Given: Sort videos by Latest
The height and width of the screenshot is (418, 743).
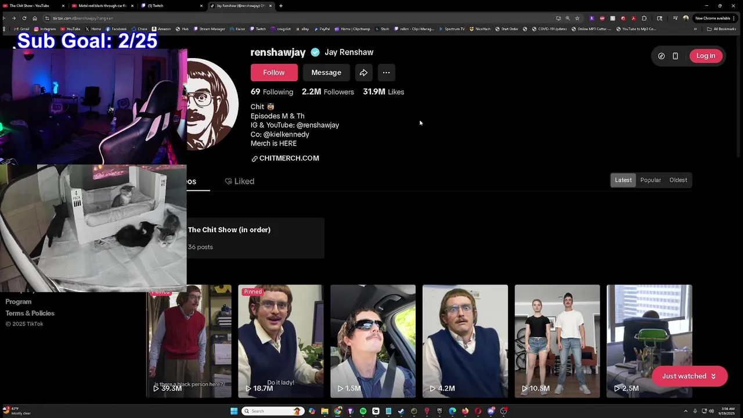Looking at the screenshot, I should (x=623, y=180).
